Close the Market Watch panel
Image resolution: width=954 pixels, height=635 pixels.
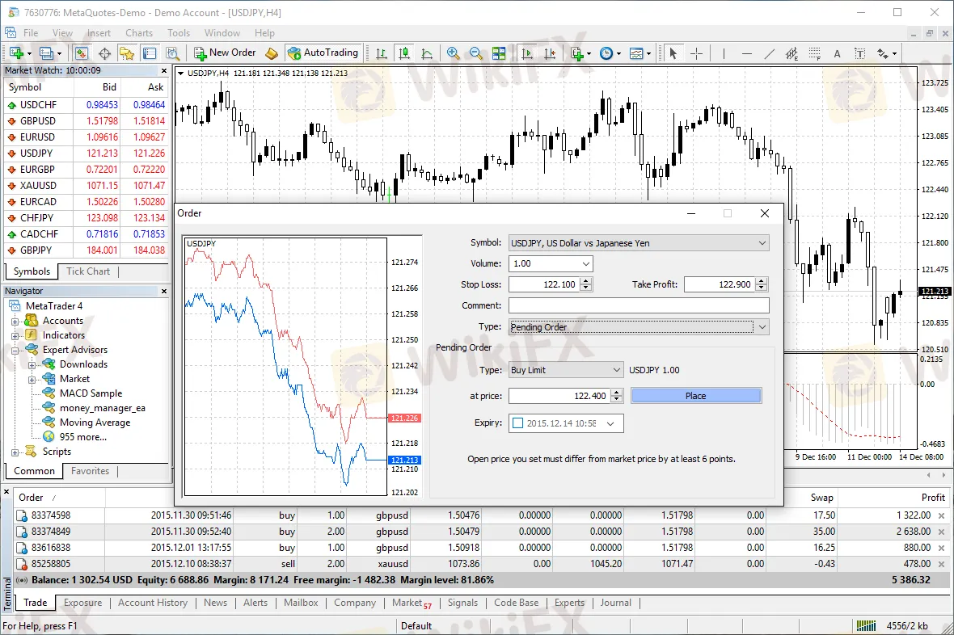pyautogui.click(x=163, y=70)
